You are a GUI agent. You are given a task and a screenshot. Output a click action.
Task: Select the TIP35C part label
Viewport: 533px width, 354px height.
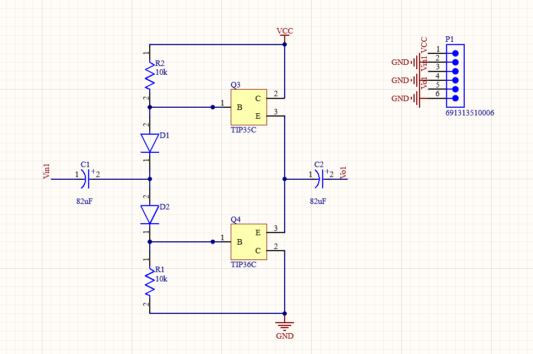243,130
